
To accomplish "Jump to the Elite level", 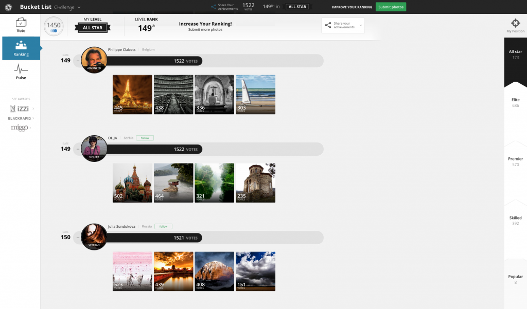I will 515,102.
